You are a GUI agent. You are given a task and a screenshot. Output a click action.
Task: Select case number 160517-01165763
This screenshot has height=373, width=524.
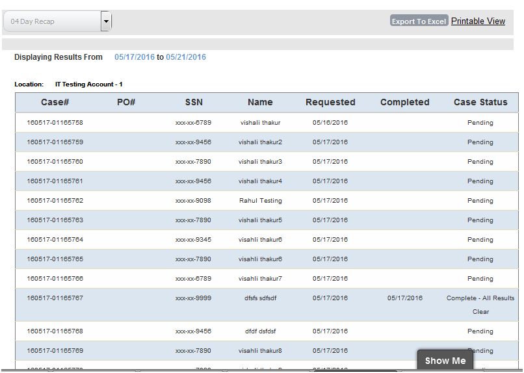(55, 220)
